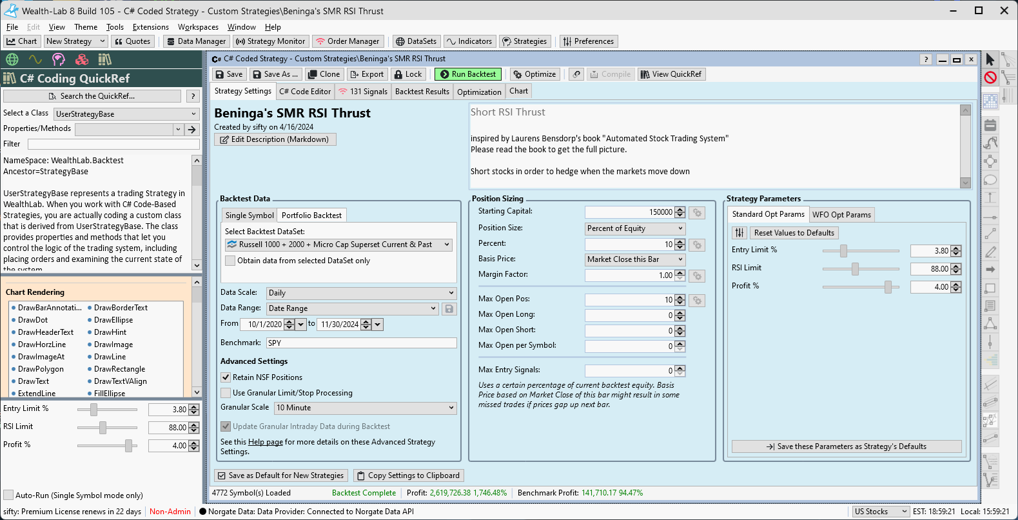Open the Position Size type dropdown
The height and width of the screenshot is (520, 1018).
pos(635,228)
